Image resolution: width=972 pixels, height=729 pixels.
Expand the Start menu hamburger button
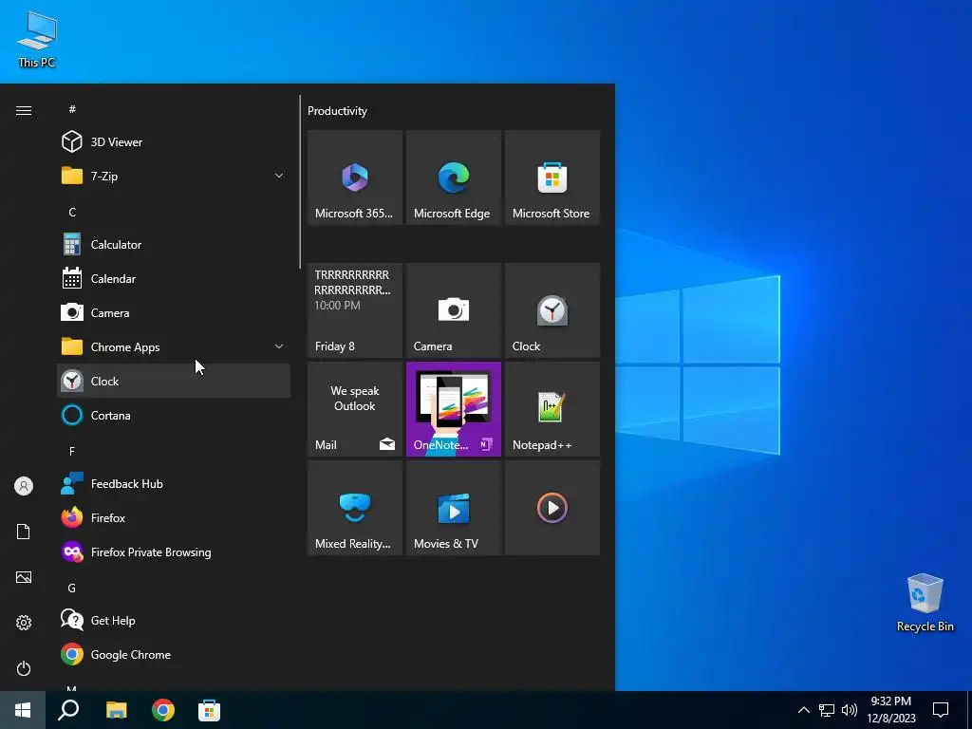click(x=24, y=110)
